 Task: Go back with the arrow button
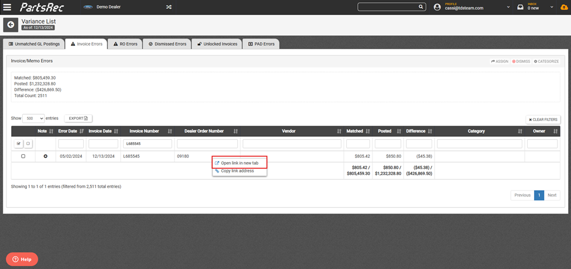[x=11, y=25]
